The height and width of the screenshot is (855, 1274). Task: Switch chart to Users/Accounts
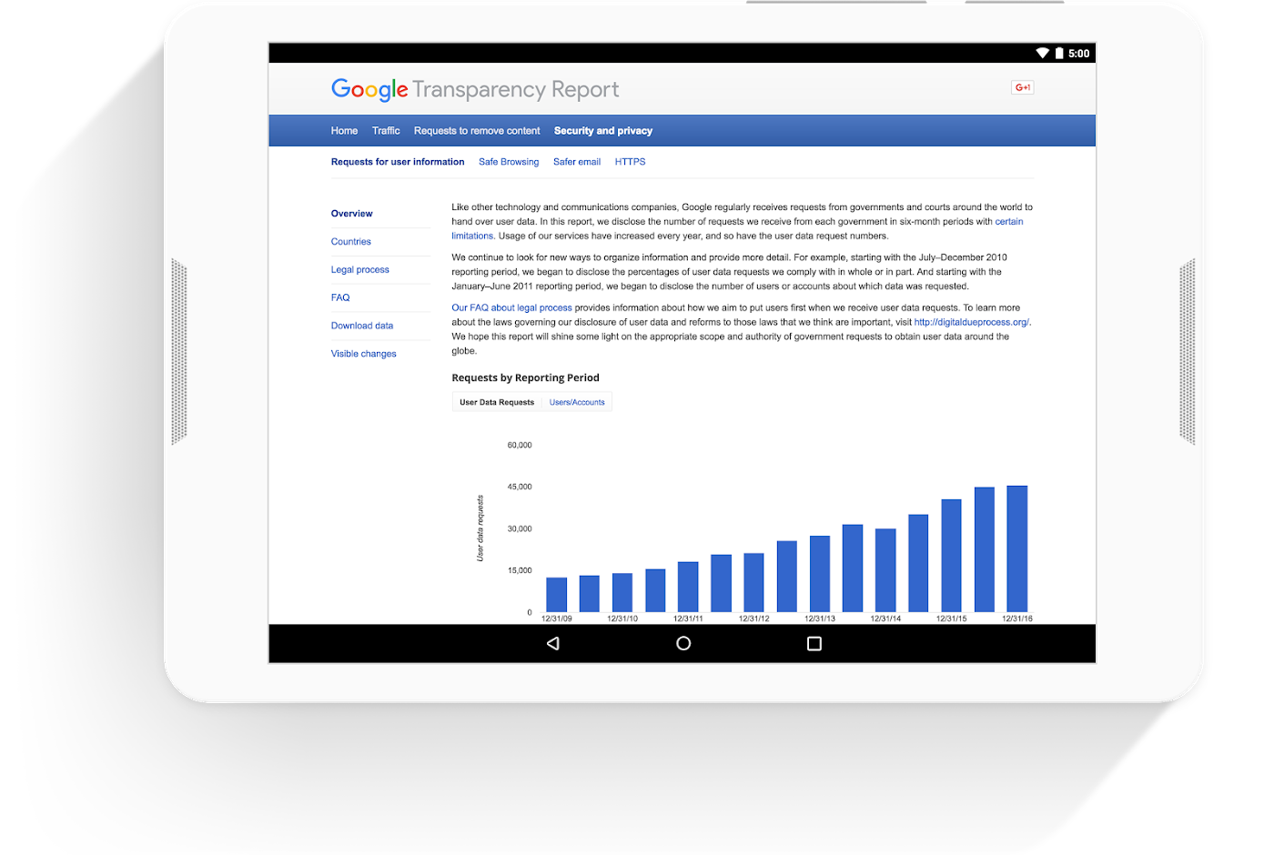[x=577, y=402]
